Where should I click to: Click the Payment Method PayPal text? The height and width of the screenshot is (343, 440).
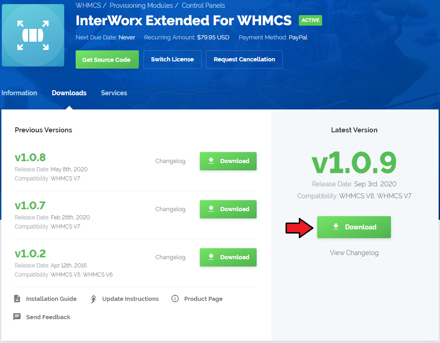(273, 37)
